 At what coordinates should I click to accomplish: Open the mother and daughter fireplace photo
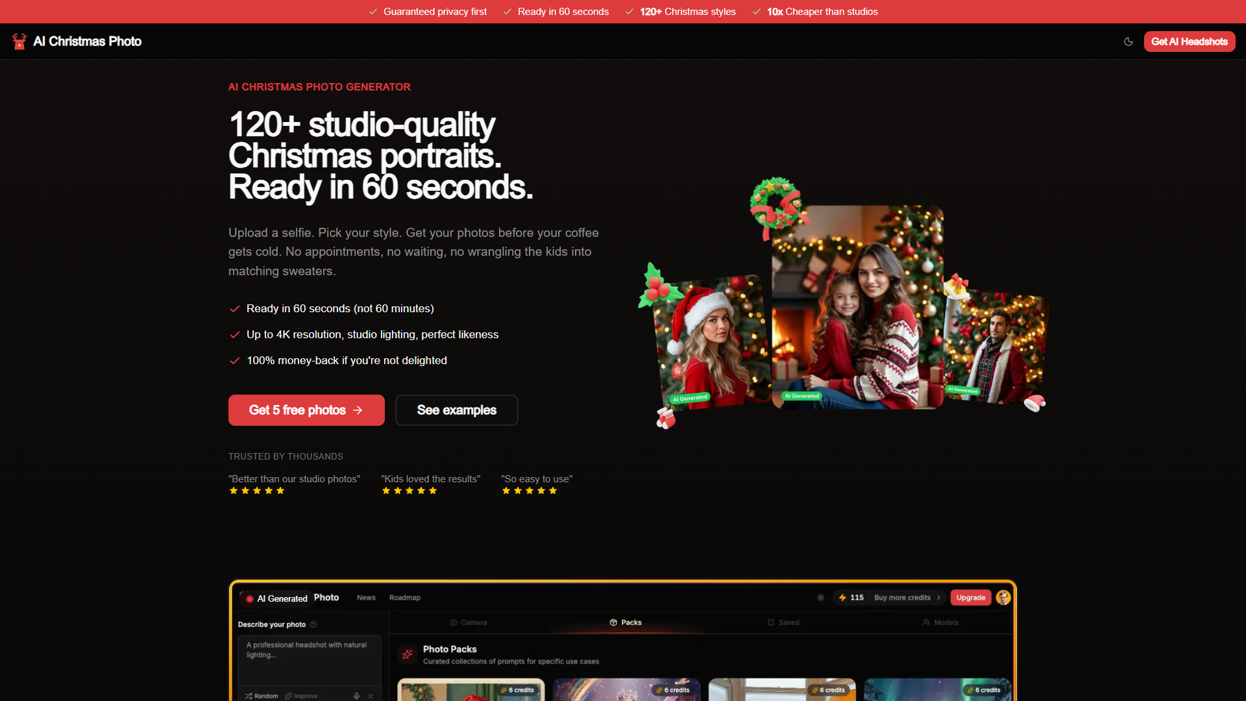pos(857,307)
